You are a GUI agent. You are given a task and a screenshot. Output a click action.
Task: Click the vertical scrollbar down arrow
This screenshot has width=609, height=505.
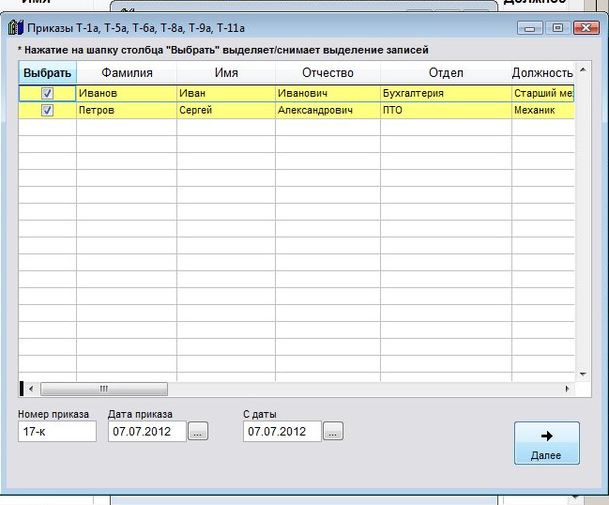[x=583, y=375]
